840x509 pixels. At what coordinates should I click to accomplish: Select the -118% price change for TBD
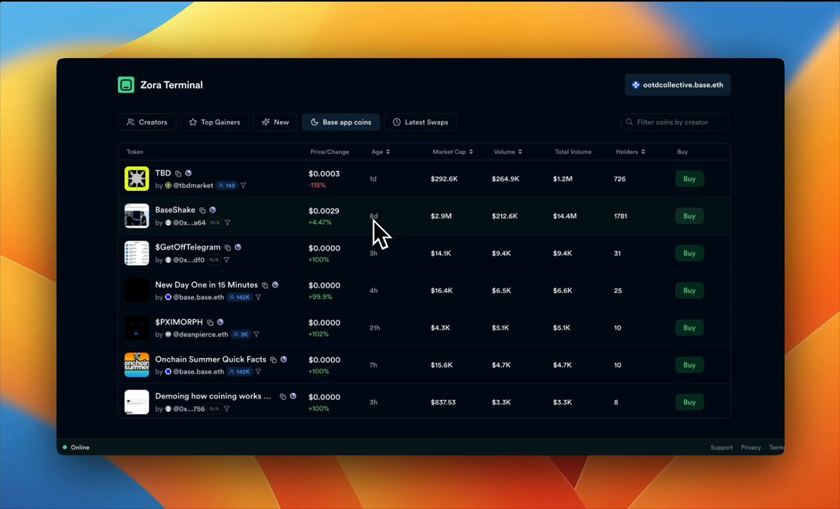(317, 185)
